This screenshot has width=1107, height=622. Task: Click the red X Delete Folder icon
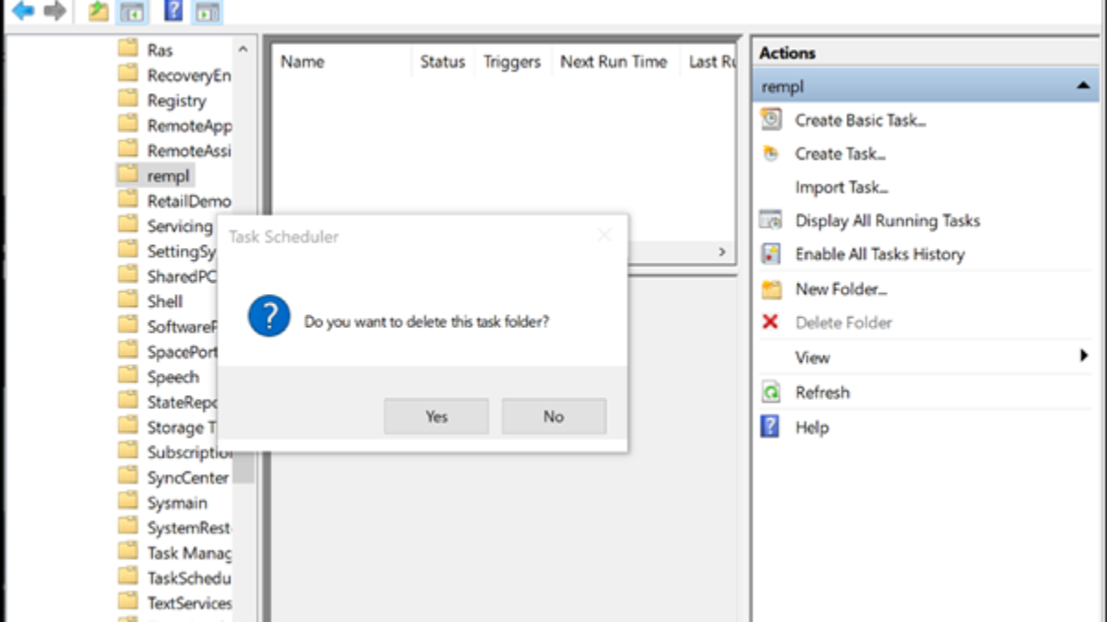coord(770,323)
